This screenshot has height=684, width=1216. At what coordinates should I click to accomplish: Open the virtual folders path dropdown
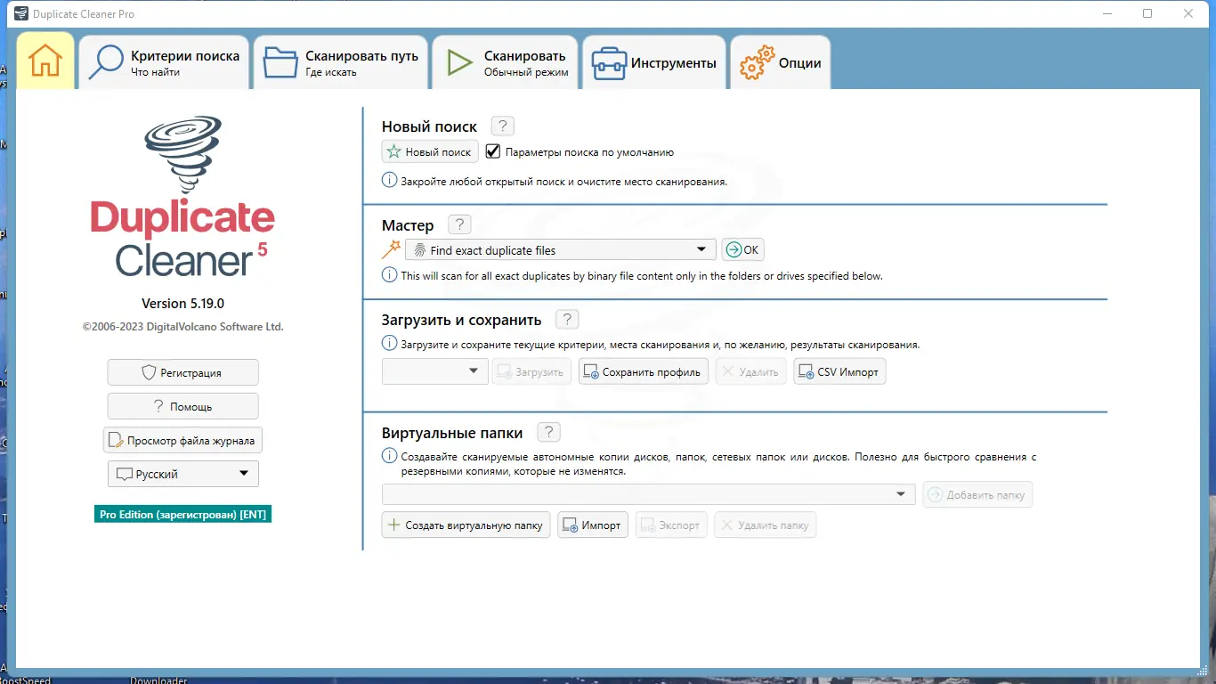point(900,493)
